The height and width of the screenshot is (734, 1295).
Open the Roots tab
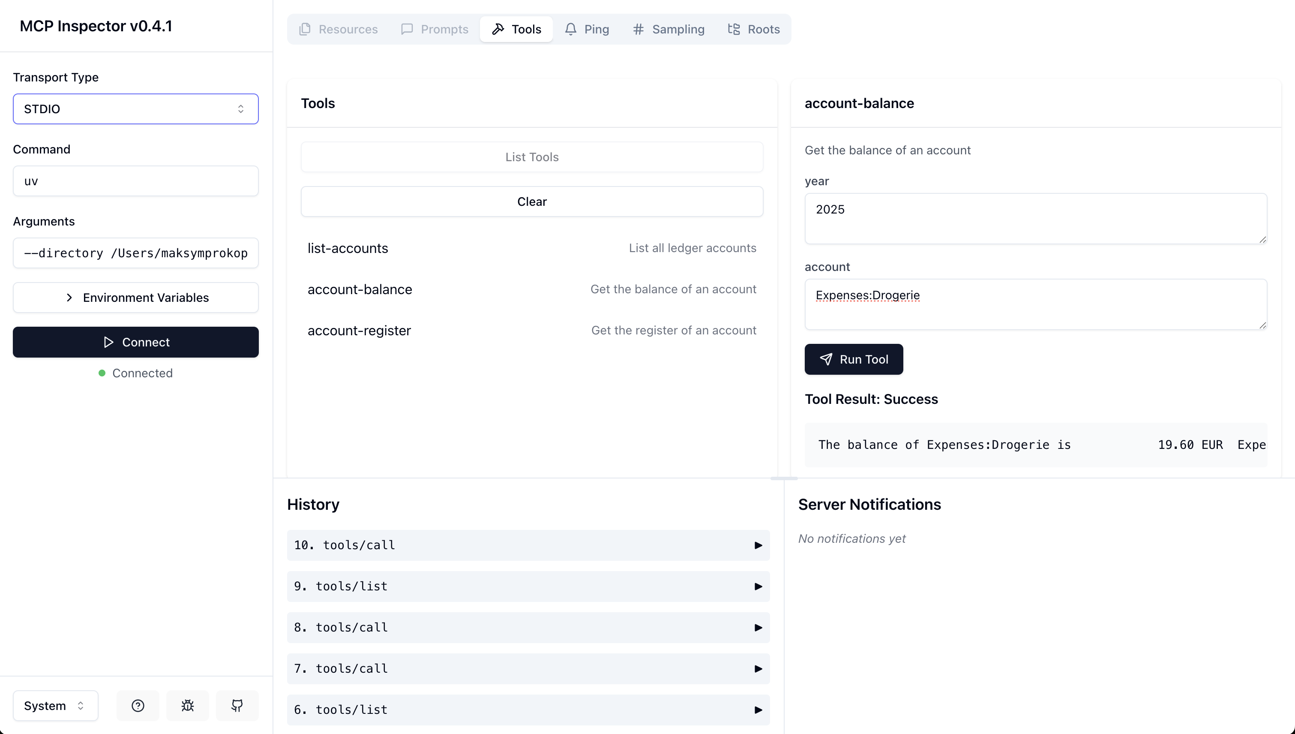click(x=754, y=29)
